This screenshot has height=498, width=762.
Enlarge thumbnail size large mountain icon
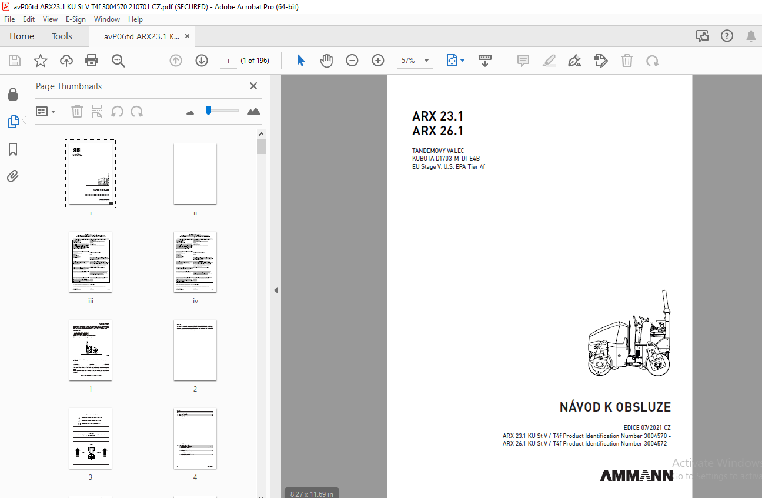point(253,111)
